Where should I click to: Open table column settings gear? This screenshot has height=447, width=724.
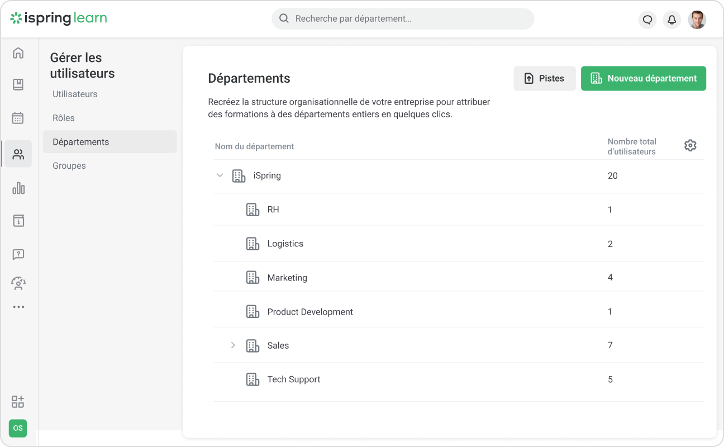point(690,145)
